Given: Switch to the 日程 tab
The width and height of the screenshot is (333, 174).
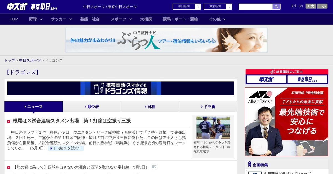Looking at the screenshot, I should pyautogui.click(x=150, y=107).
